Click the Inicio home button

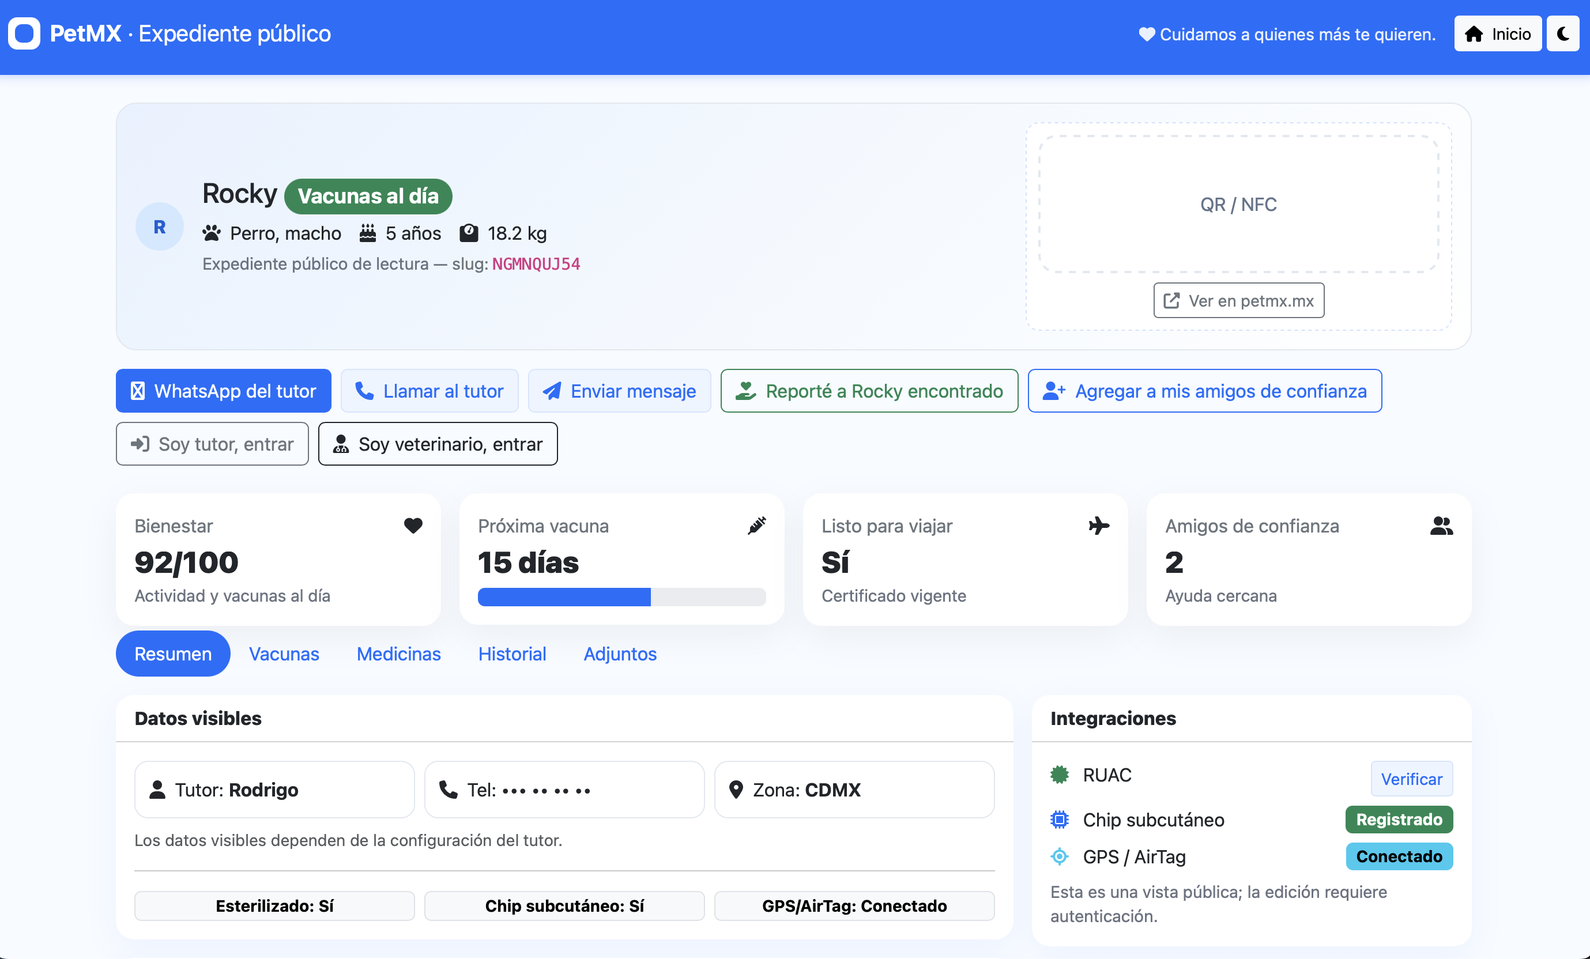[1497, 33]
